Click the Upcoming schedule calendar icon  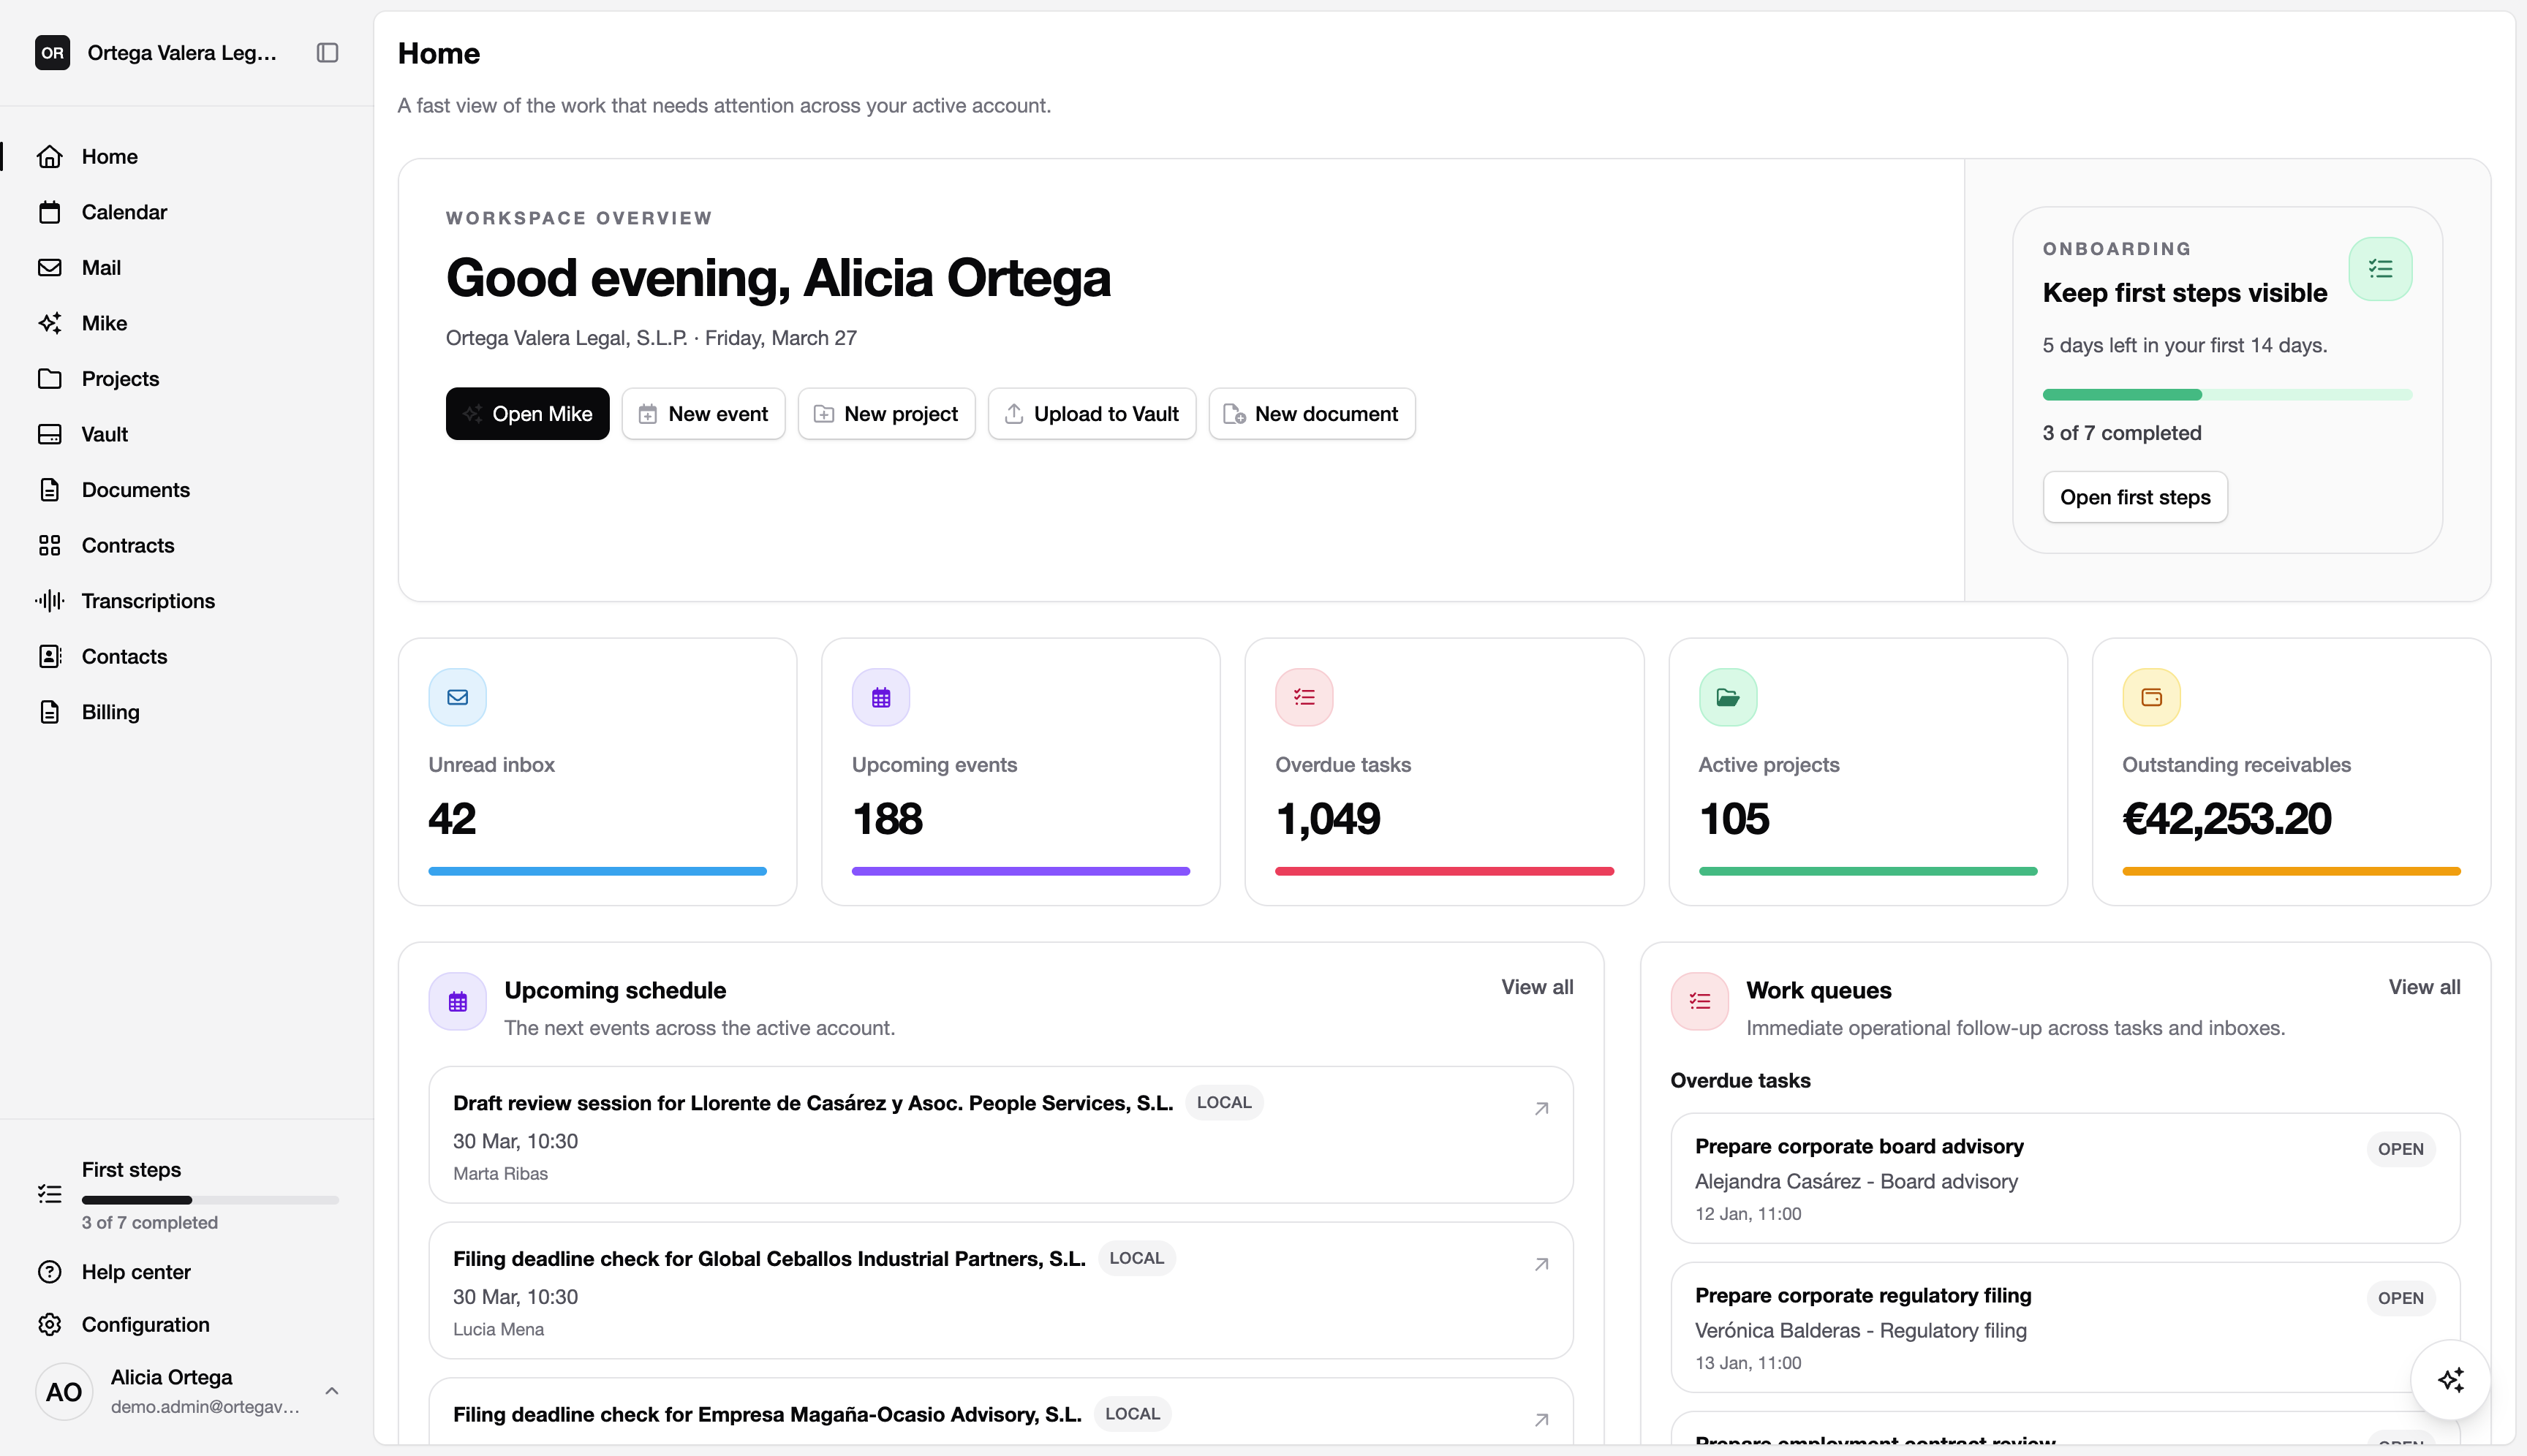point(457,1000)
